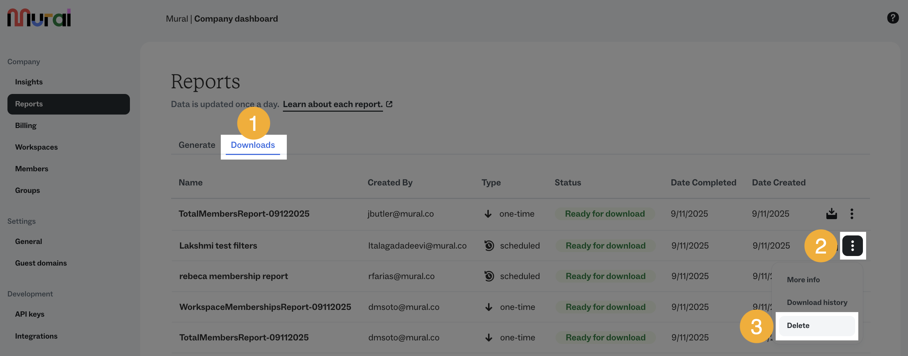This screenshot has height=356, width=908.
Task: Click the Name column header
Action: coord(191,183)
